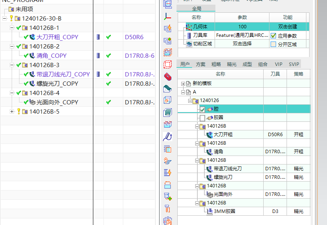
Task: Click the D50R6 tool cell for 大刀开粗_COPY
Action: coord(134,37)
